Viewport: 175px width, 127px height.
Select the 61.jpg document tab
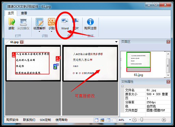click(14, 42)
